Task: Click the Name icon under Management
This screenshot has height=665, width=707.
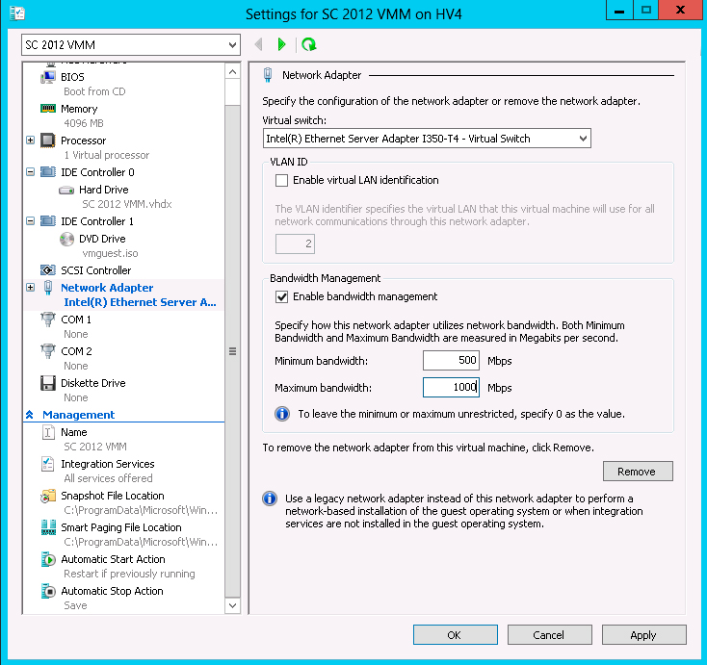Action: [48, 432]
